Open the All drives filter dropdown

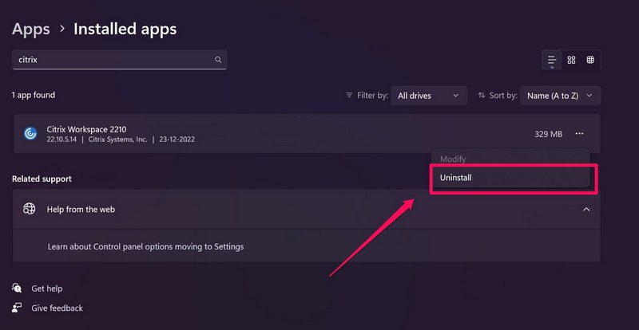pos(430,96)
